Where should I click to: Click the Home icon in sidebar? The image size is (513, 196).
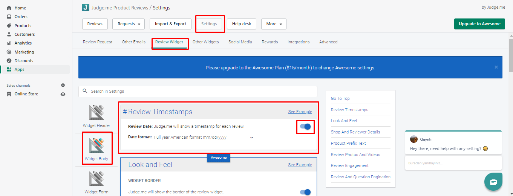pyautogui.click(x=9, y=8)
